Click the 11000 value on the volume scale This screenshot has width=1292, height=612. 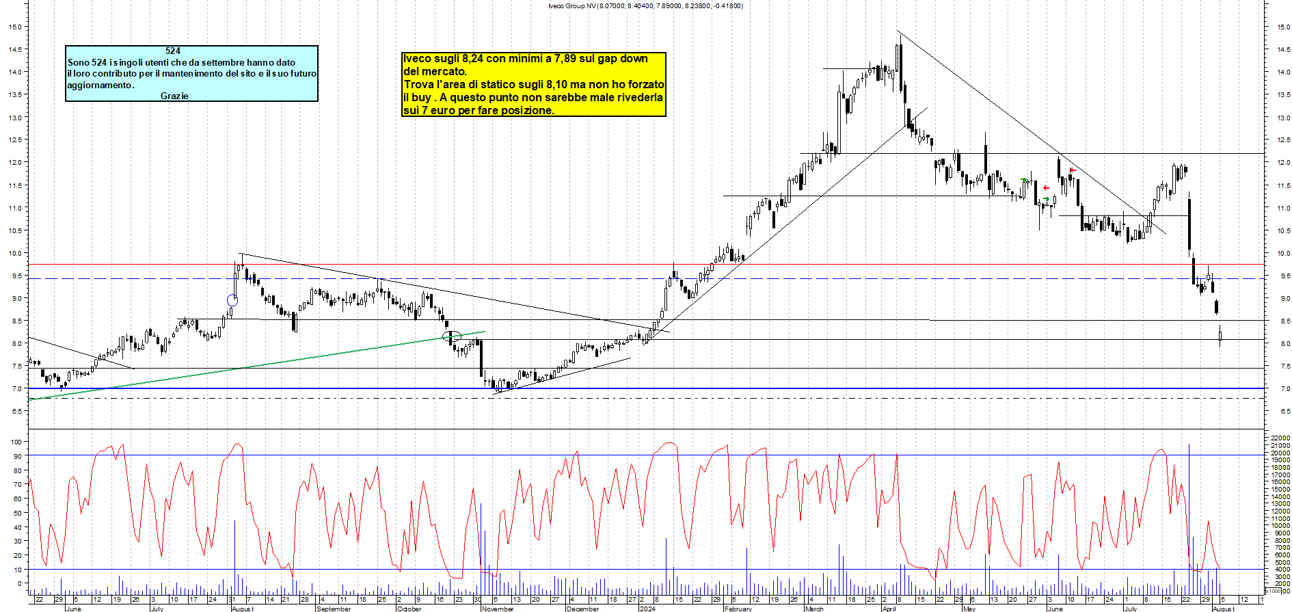(x=1280, y=519)
